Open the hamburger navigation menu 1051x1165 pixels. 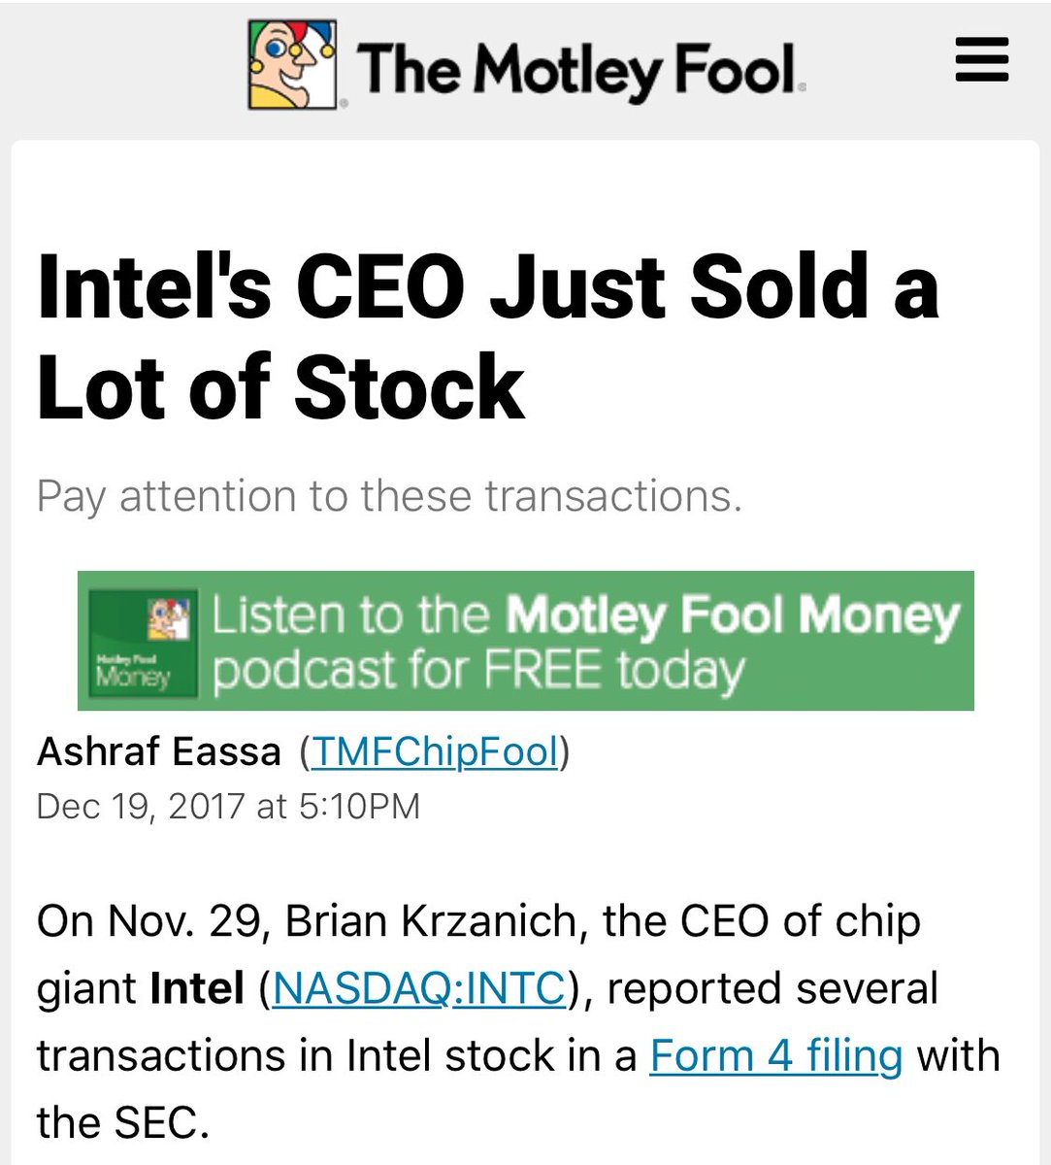click(982, 62)
